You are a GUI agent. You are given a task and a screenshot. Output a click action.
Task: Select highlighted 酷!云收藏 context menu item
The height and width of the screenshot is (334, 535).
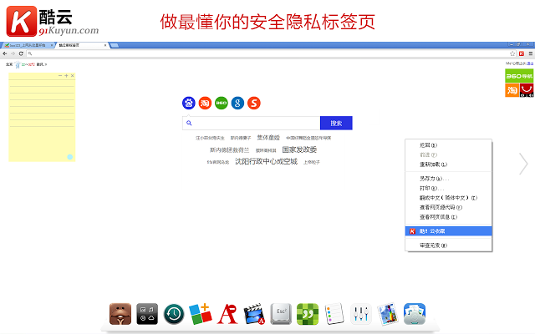click(448, 231)
